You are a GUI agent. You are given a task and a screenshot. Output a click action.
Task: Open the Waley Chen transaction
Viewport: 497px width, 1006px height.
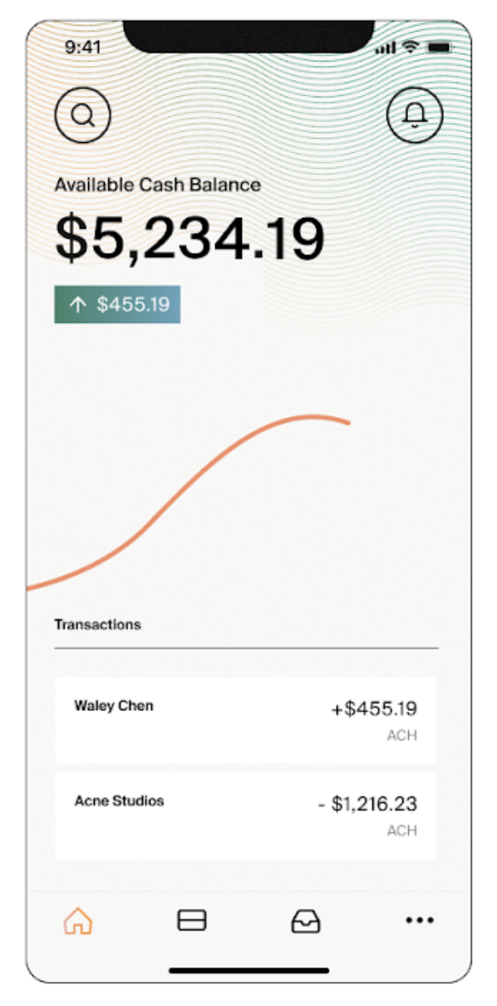click(x=246, y=719)
